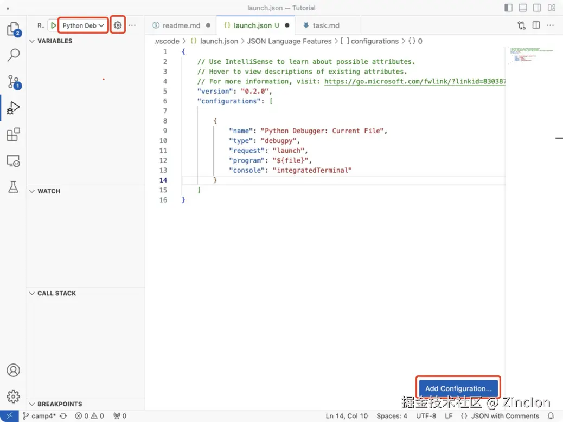Open the Source Control view icon
The image size is (563, 422).
(14, 82)
